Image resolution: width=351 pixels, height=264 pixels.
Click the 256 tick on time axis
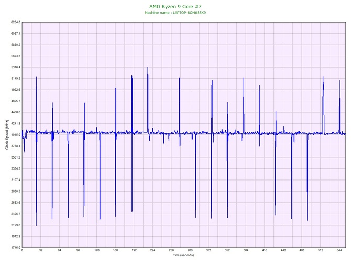point(171,250)
